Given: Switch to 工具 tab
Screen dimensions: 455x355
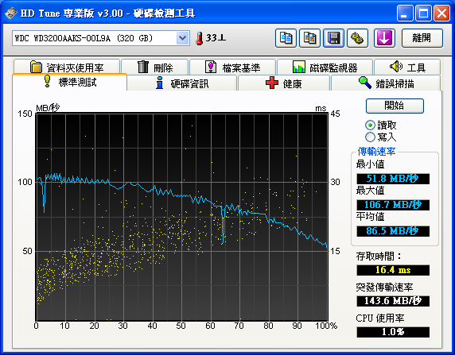Looking at the screenshot, I should pyautogui.click(x=407, y=67).
